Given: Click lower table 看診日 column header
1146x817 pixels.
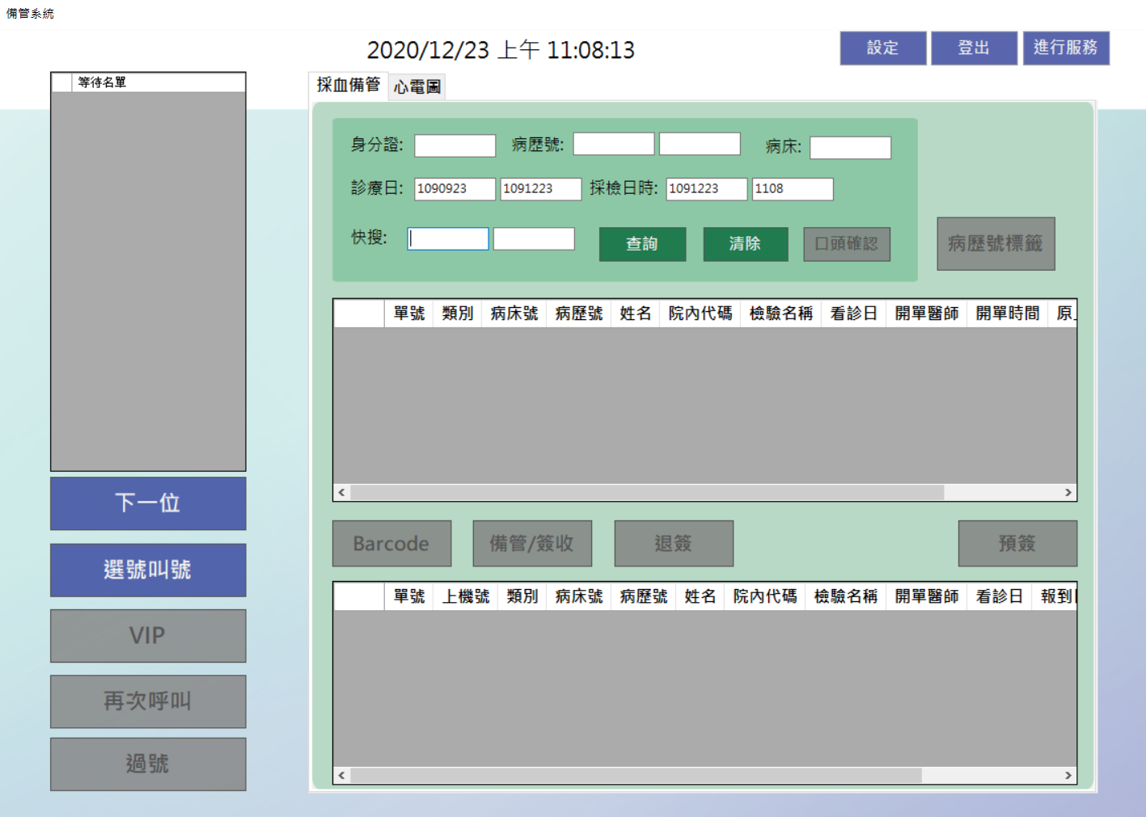Looking at the screenshot, I should tap(999, 596).
